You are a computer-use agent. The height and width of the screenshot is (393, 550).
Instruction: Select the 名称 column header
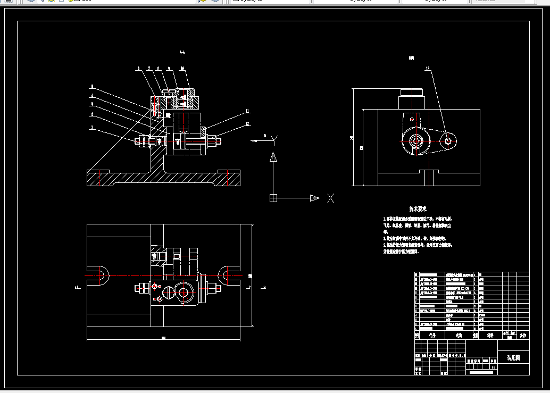coord(459,335)
